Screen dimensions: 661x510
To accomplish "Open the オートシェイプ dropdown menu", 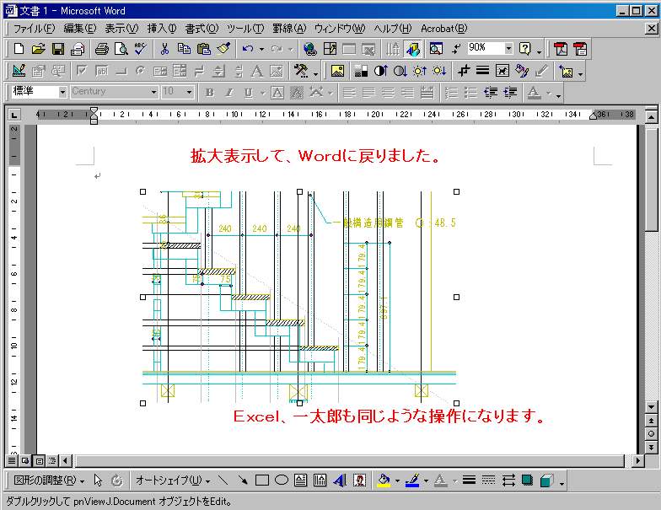I will [x=173, y=480].
